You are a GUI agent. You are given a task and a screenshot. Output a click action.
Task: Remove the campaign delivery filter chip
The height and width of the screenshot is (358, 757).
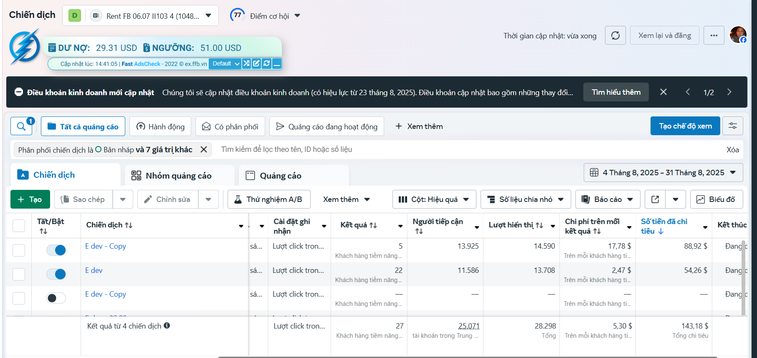tap(204, 149)
